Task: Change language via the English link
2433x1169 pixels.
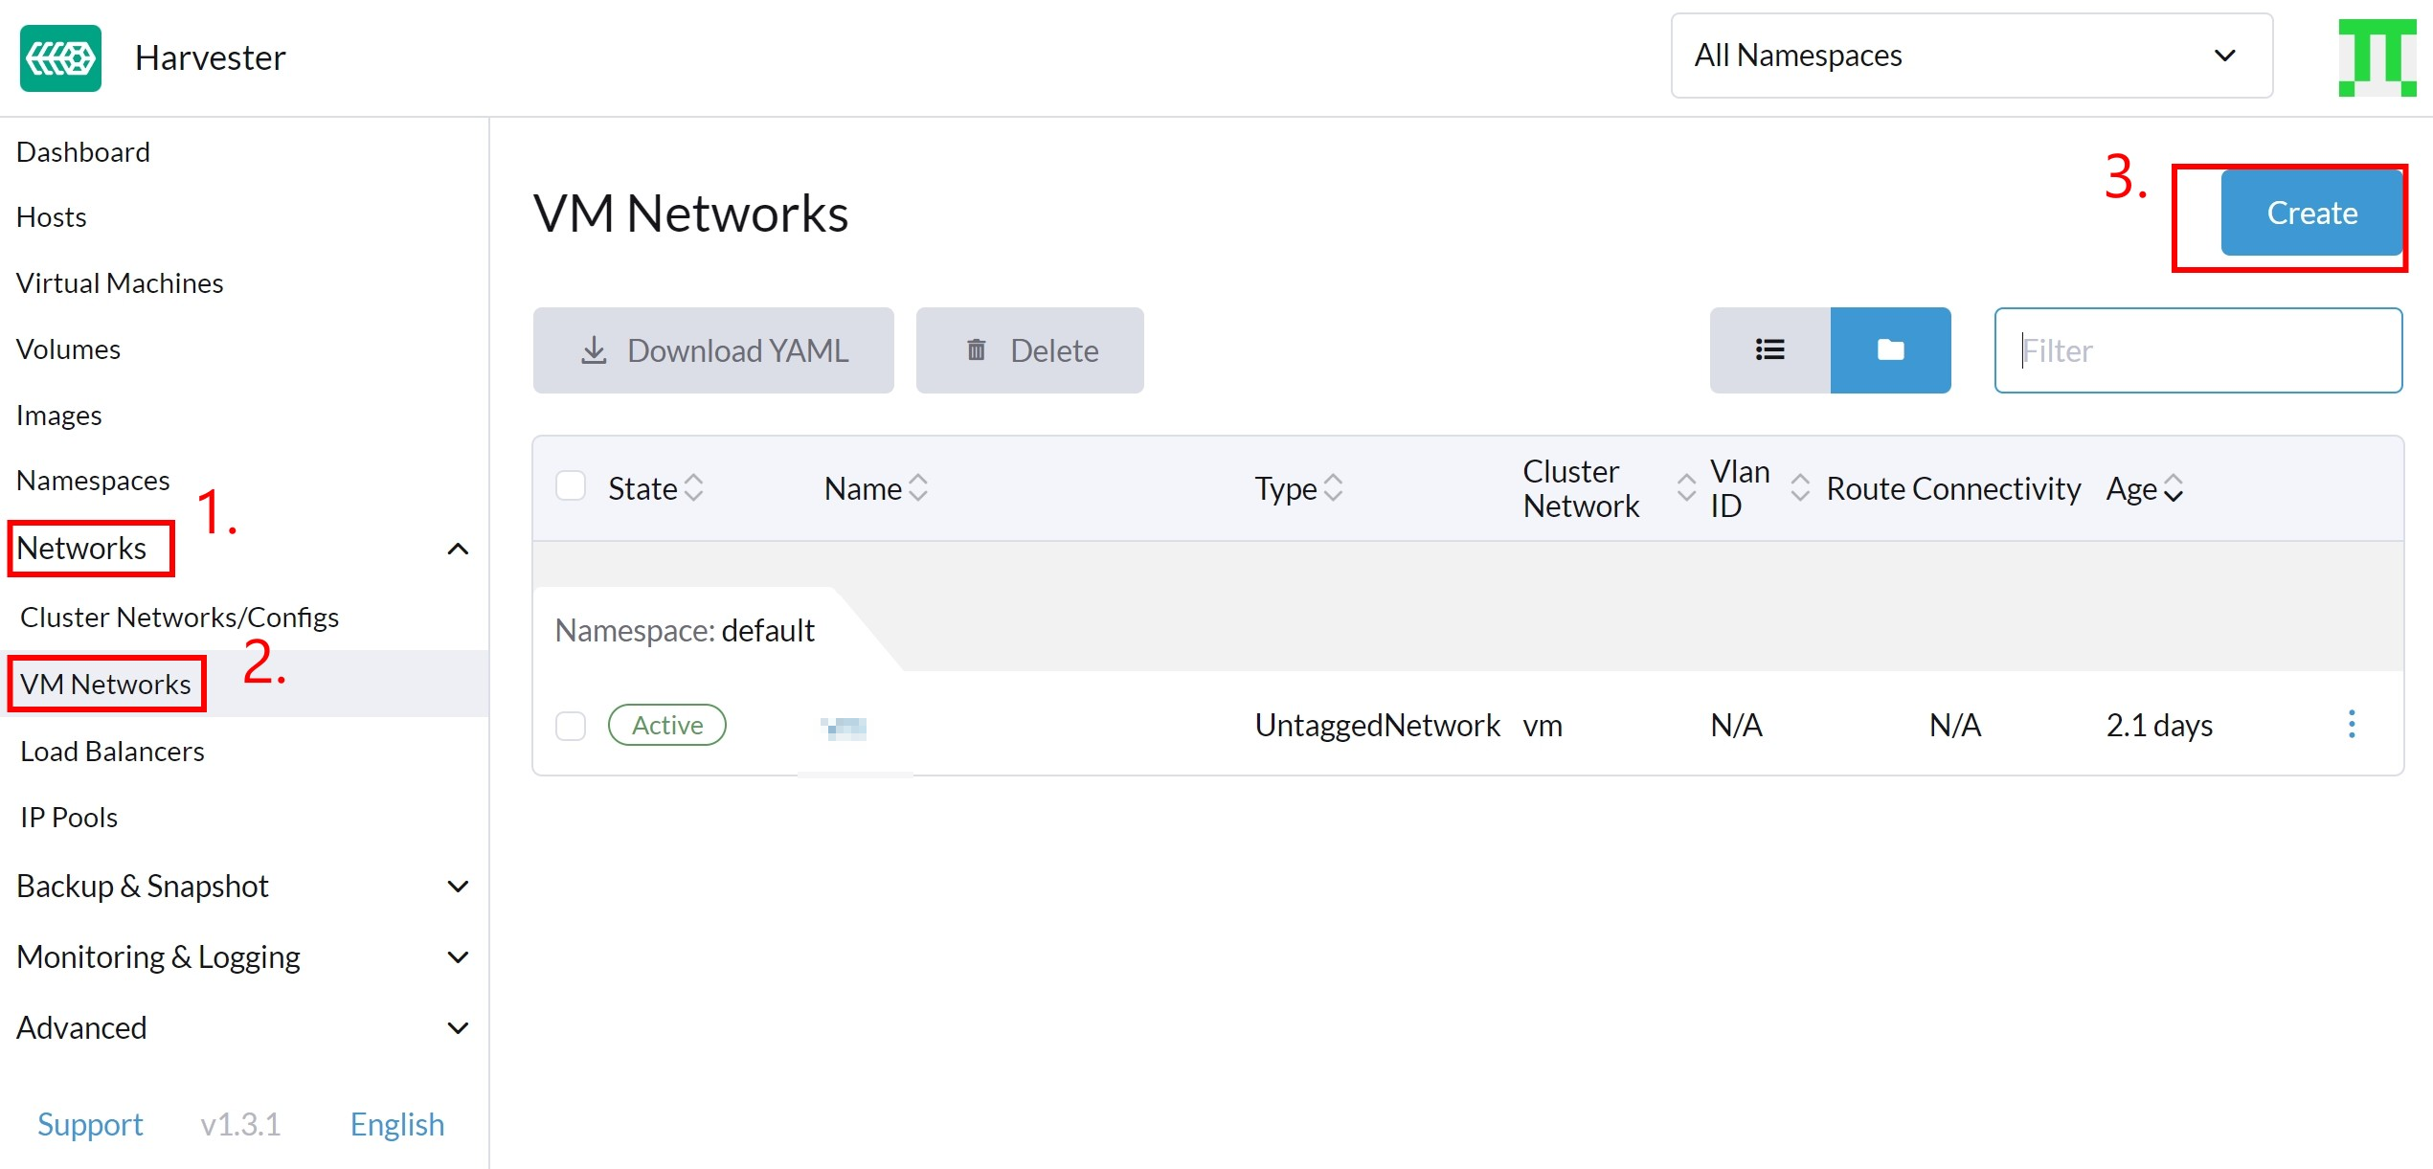Action: 397,1124
